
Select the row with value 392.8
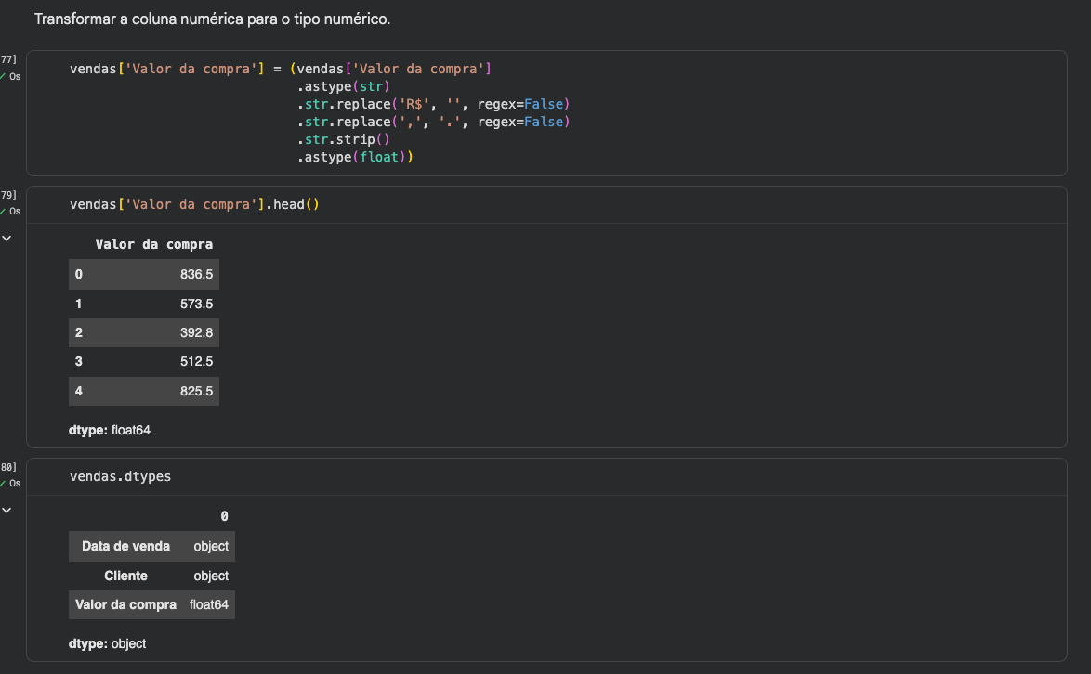tap(144, 332)
